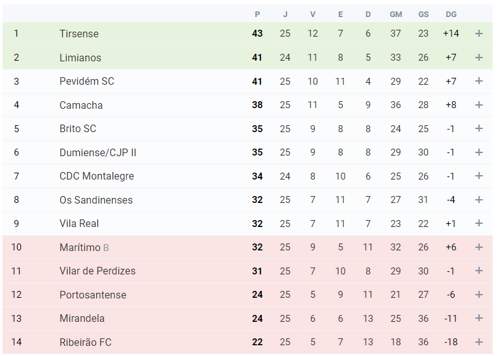Click plus icon for Vilar de Perdizes
The height and width of the screenshot is (356, 497).
coord(479,271)
